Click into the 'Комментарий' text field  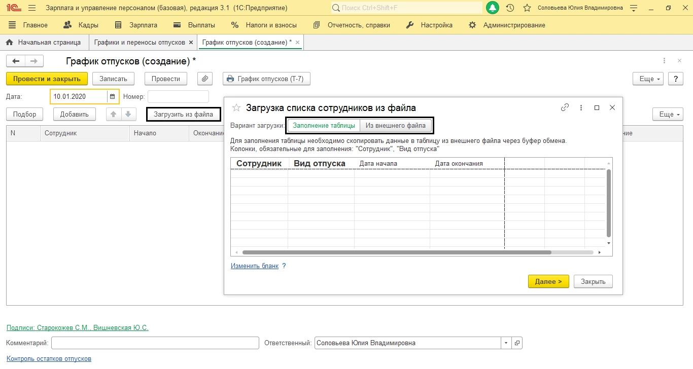point(155,343)
